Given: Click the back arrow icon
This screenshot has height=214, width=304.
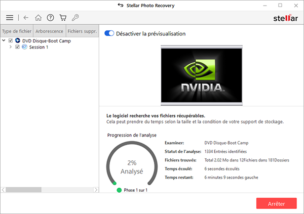Looking at the screenshot, I should [26, 17].
